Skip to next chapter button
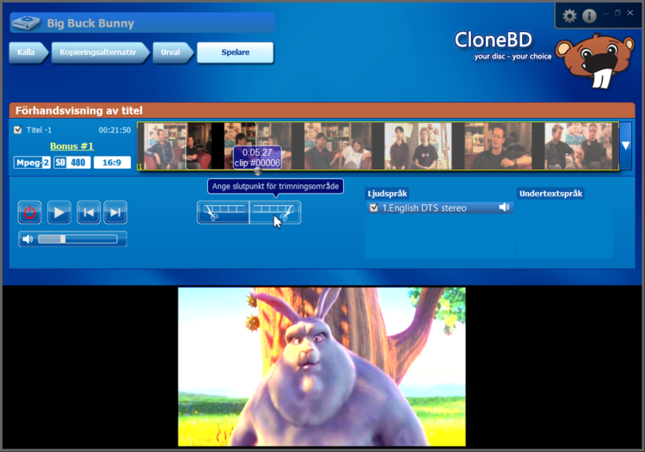The image size is (645, 452). (x=115, y=213)
